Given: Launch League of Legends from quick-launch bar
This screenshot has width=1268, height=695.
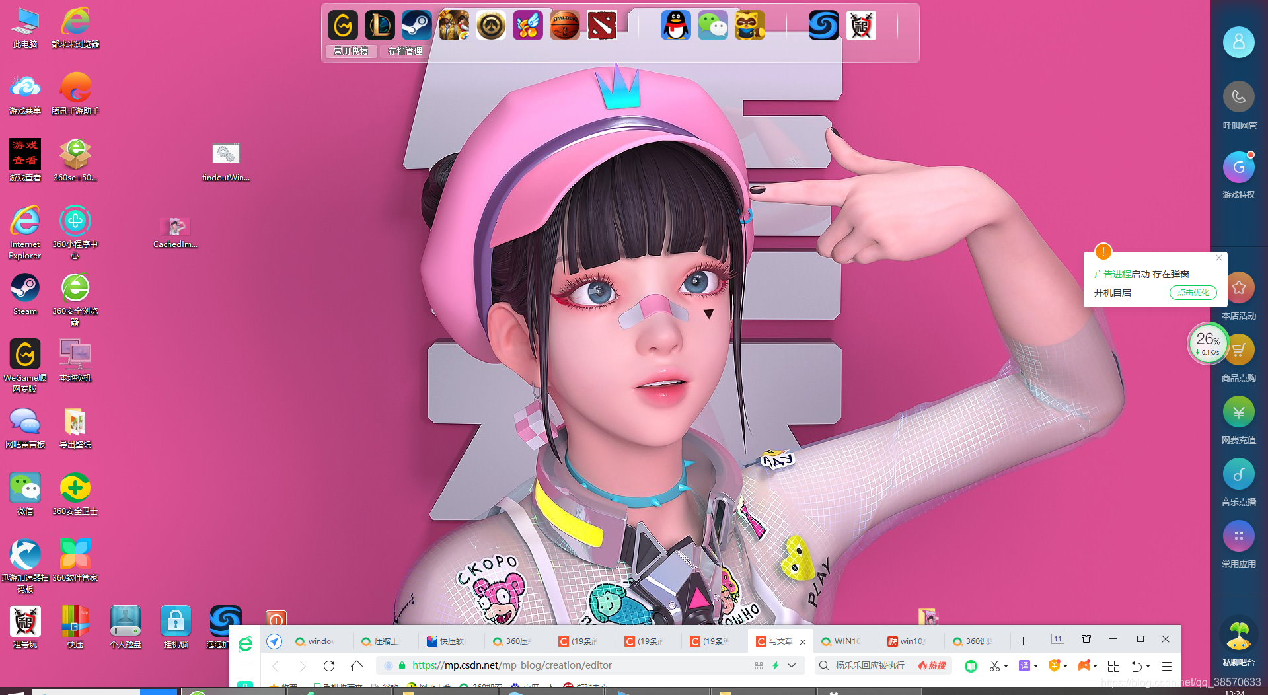Looking at the screenshot, I should click(x=379, y=26).
